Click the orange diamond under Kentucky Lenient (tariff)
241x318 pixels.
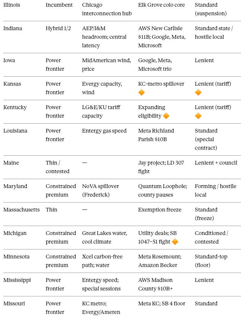[x=198, y=116]
